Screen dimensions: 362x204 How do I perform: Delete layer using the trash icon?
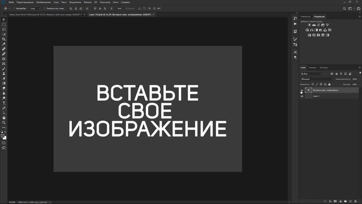point(356,202)
